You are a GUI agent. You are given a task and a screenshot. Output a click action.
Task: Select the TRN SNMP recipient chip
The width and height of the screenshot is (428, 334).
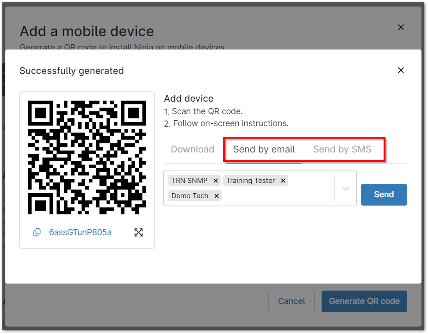[189, 180]
